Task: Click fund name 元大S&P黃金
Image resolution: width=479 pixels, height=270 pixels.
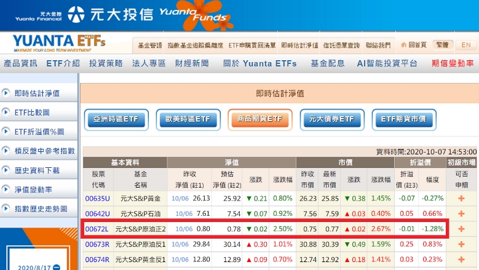Action: pos(141,199)
